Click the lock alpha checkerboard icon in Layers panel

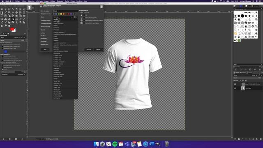pos(246,81)
